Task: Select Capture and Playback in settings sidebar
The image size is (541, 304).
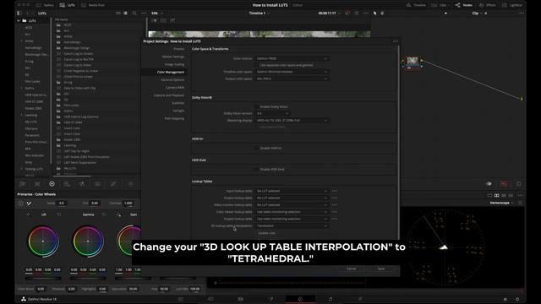Action: (x=169, y=95)
